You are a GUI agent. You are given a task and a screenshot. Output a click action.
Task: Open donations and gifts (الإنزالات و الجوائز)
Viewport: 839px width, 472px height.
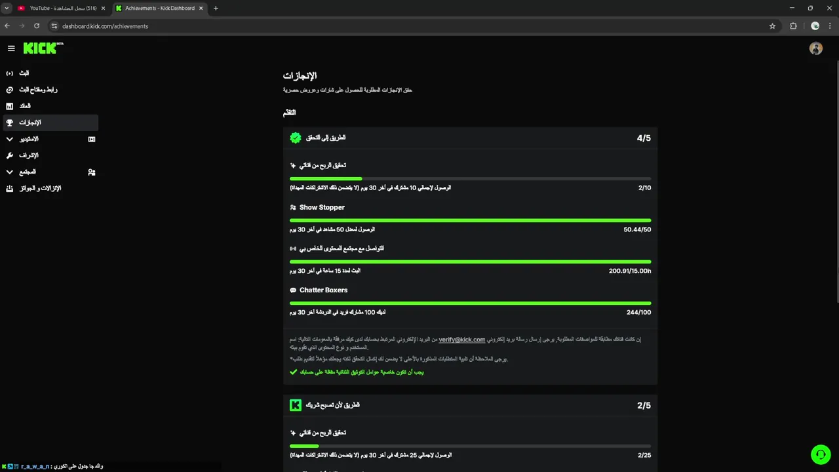coord(39,188)
